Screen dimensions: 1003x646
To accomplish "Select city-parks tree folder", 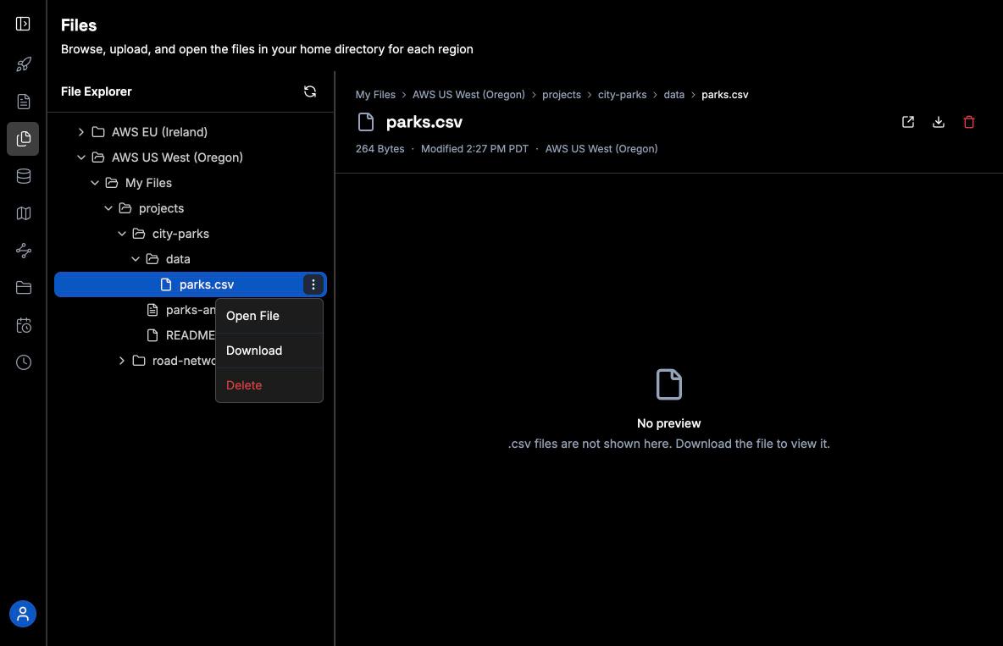I will (191, 234).
